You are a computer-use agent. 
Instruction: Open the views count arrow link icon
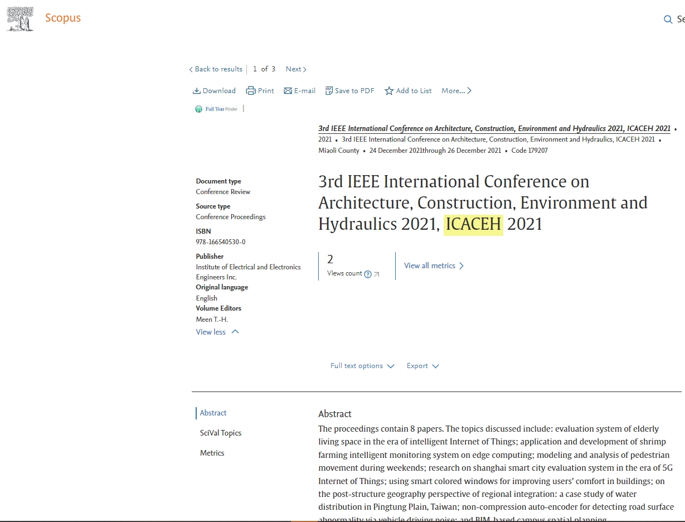377,274
